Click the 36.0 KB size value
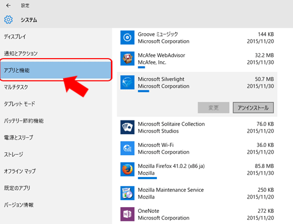The width and height of the screenshot is (293, 224). pos(265,145)
